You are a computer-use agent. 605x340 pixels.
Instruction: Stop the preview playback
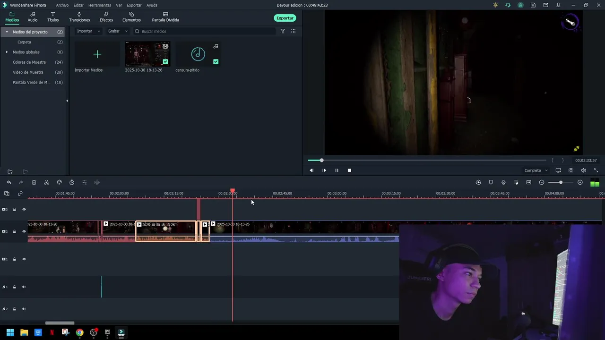point(349,170)
